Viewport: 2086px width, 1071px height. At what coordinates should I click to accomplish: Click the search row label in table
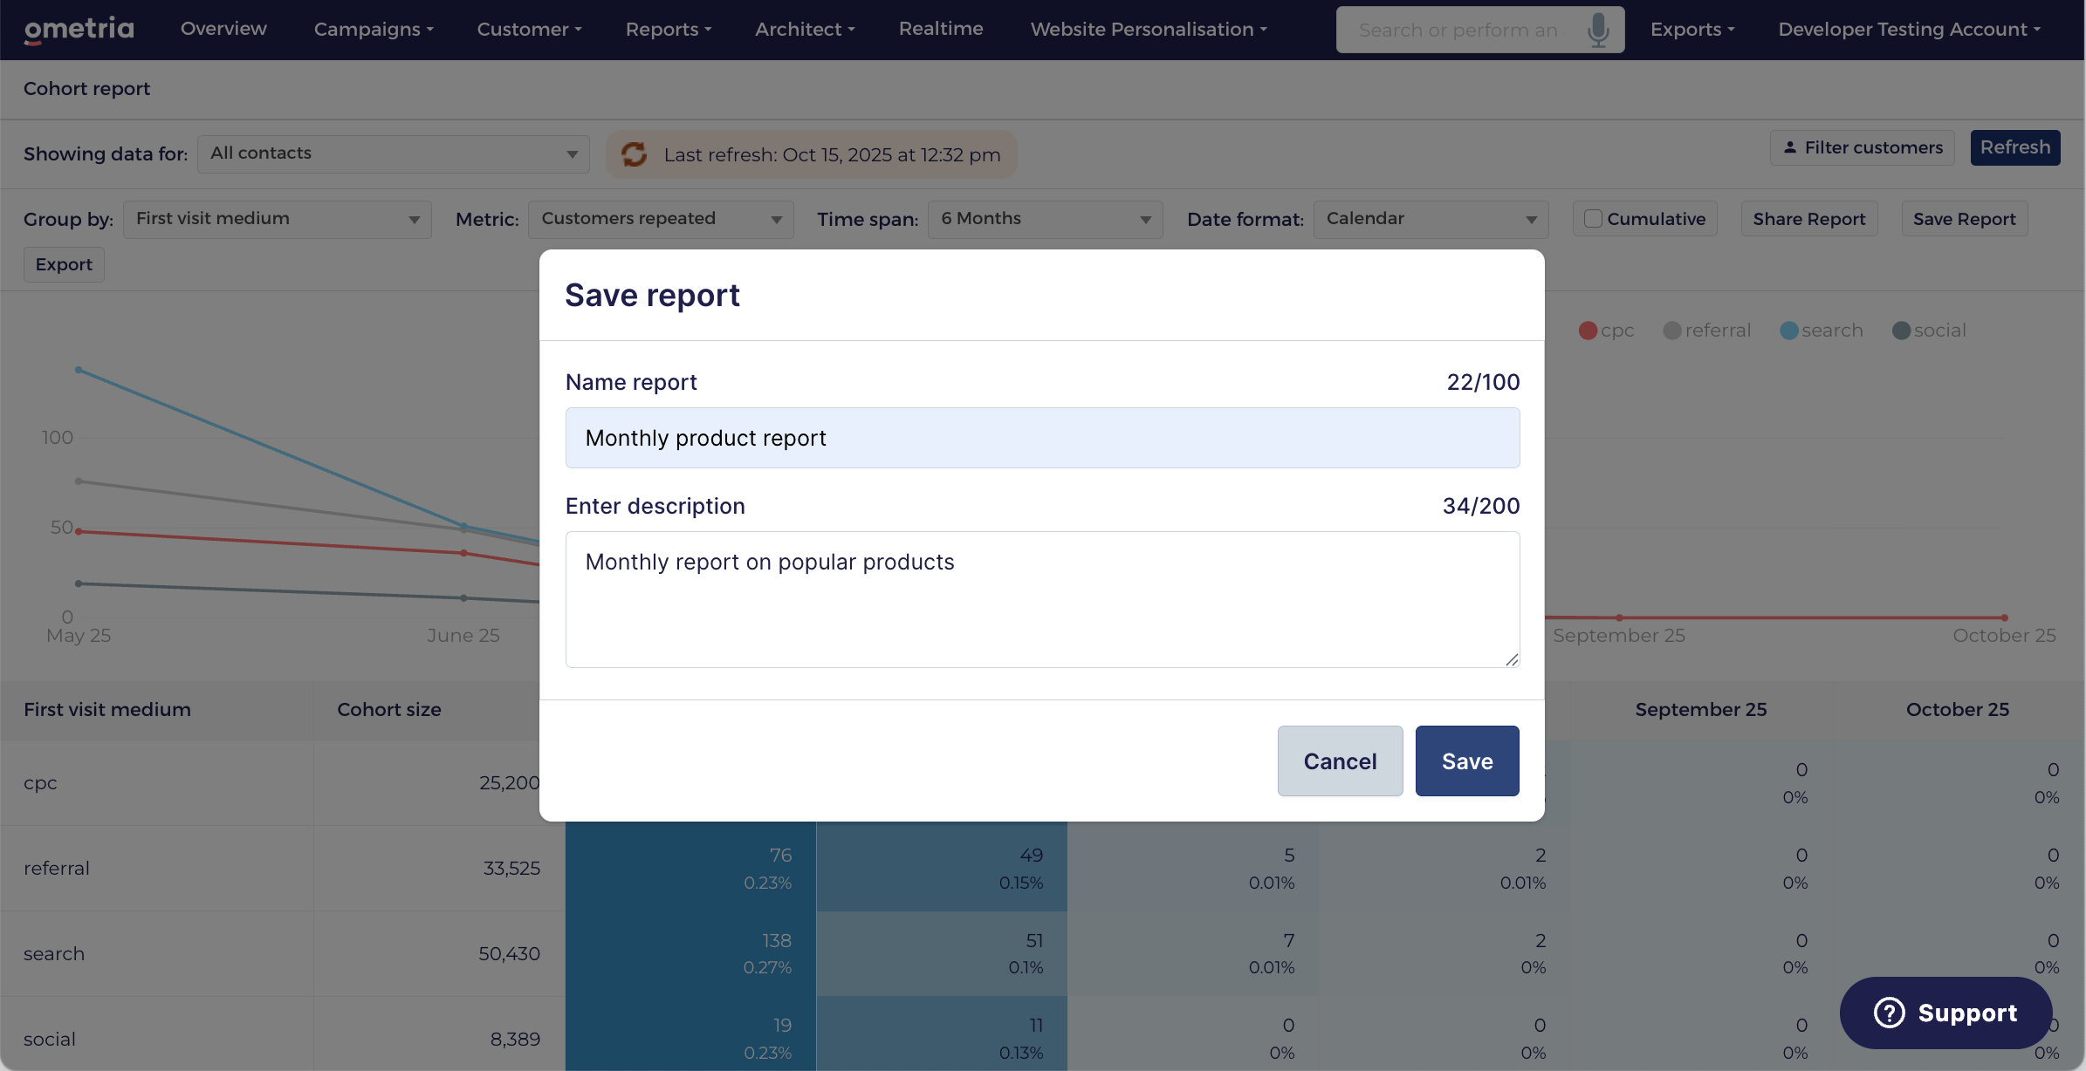[x=54, y=954]
